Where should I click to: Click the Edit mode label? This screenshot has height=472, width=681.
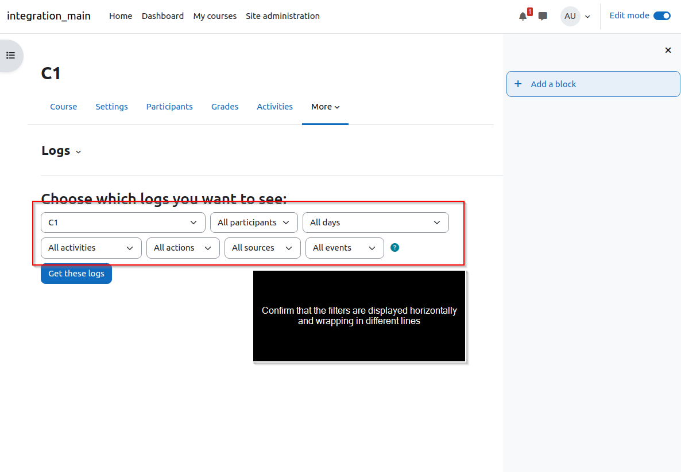pos(629,15)
